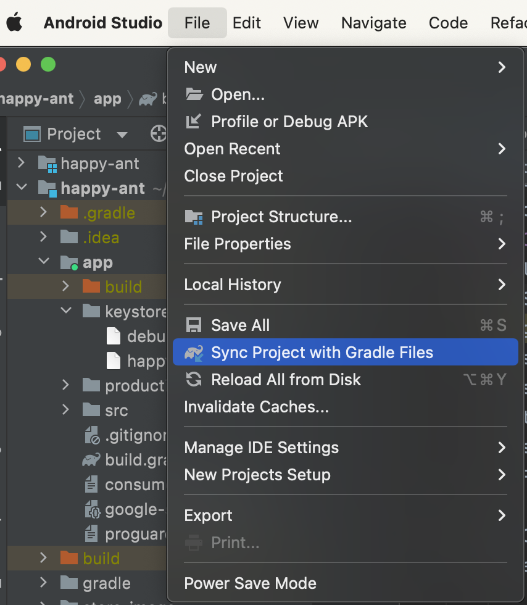This screenshot has width=527, height=605.
Task: Choose Open... from File menu
Action: [346, 94]
